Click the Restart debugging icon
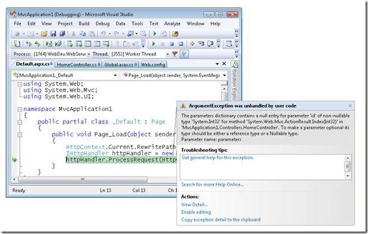This screenshot has height=234, width=368. tap(181, 43)
